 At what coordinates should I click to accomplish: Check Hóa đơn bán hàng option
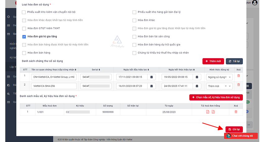coord(24,53)
